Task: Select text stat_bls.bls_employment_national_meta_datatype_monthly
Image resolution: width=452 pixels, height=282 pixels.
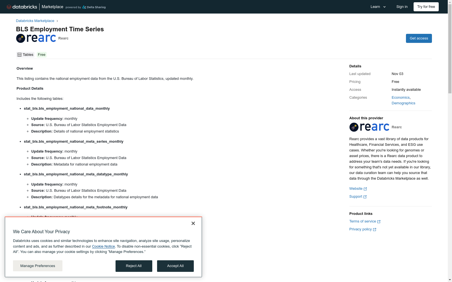Action: [x=76, y=174]
